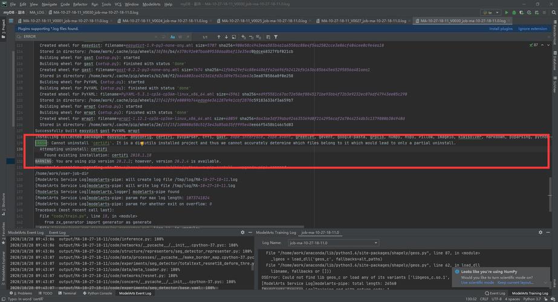Open the Terminal tool window
The height and width of the screenshot is (302, 558).
point(67,293)
